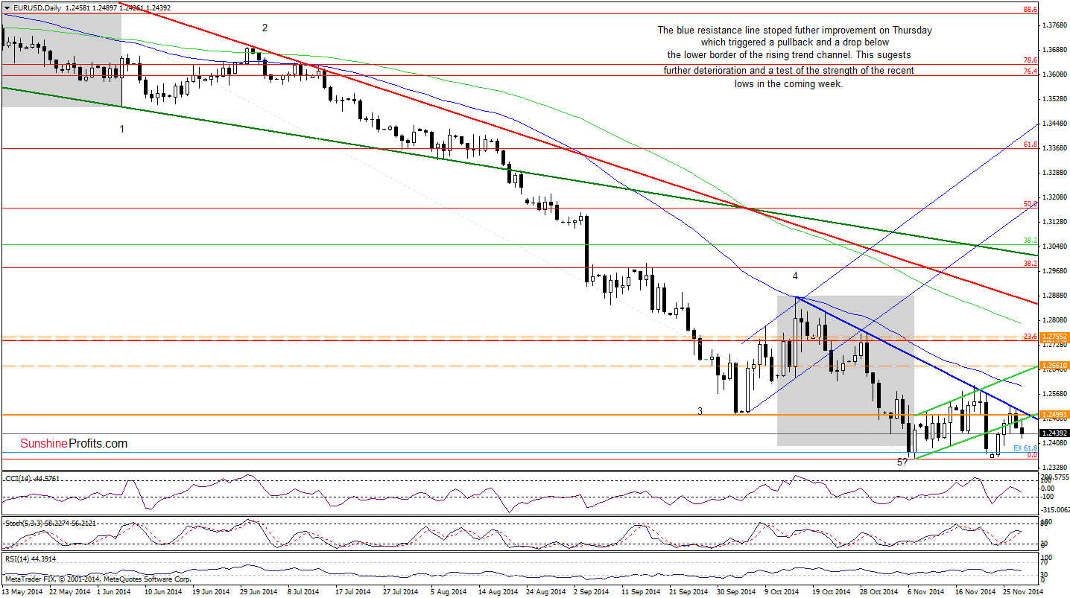This screenshot has height=598, width=1070.
Task: Click the current price tag 1.24392 on axis
Action: pyautogui.click(x=1054, y=433)
